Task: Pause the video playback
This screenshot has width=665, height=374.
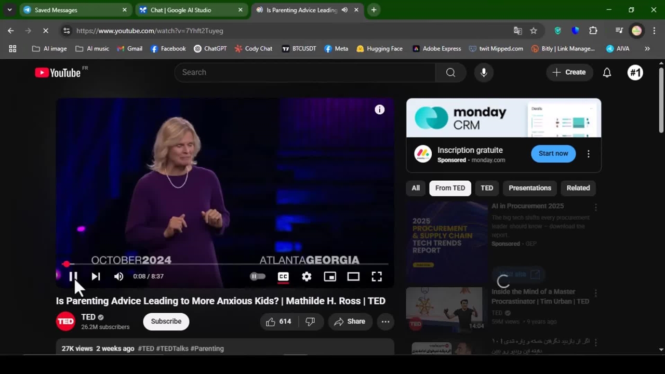Action: coord(73,276)
